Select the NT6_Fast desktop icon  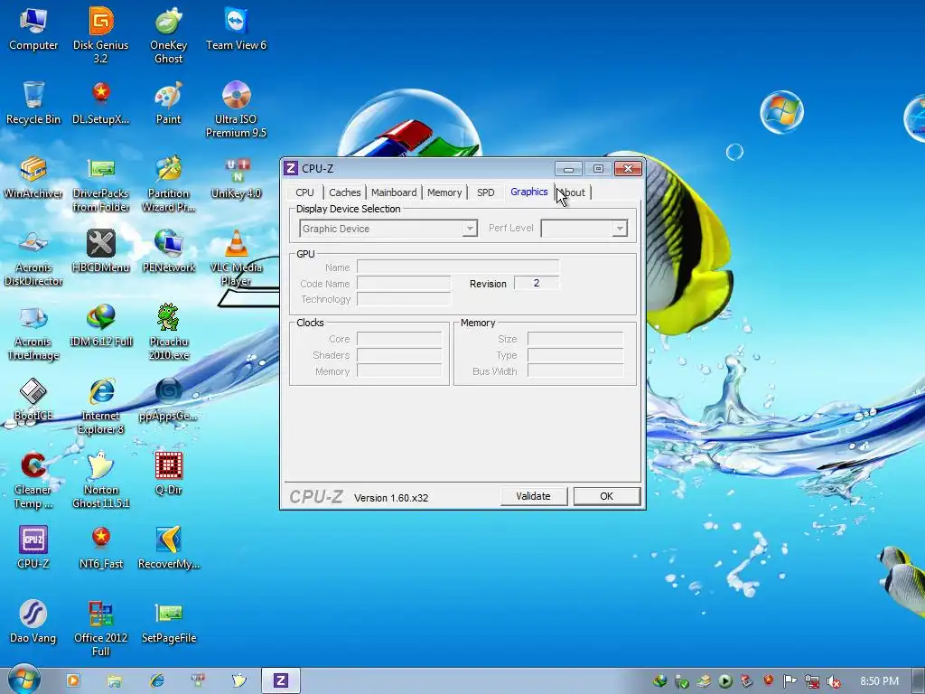point(101,548)
